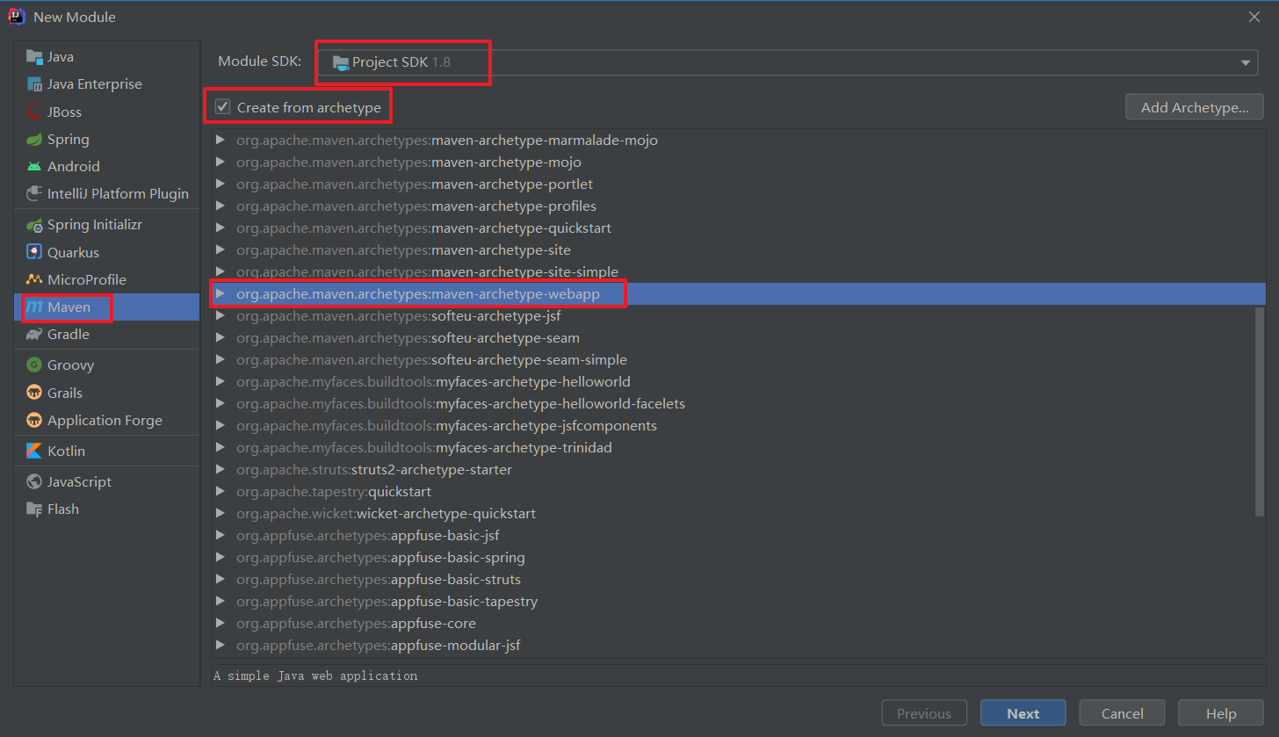Select appfuse-basic-struts row
The width and height of the screenshot is (1279, 737).
coord(739,580)
